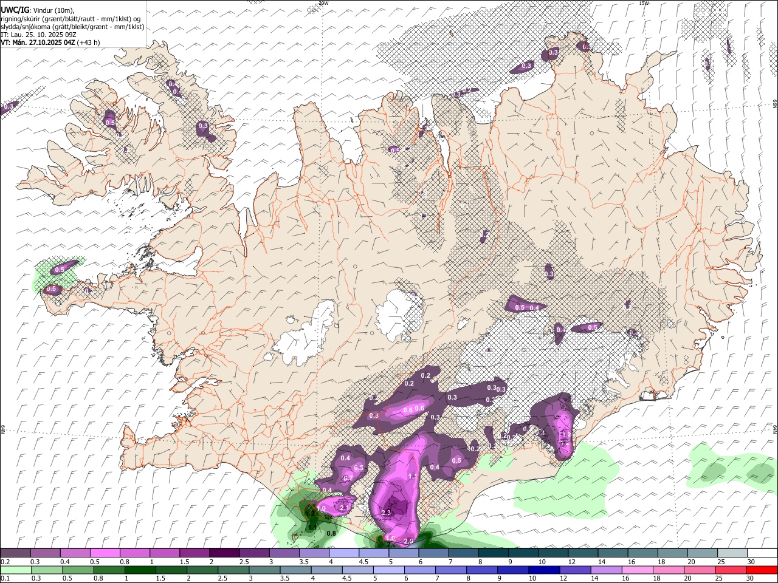Click the "20W" longitude label

point(323,3)
